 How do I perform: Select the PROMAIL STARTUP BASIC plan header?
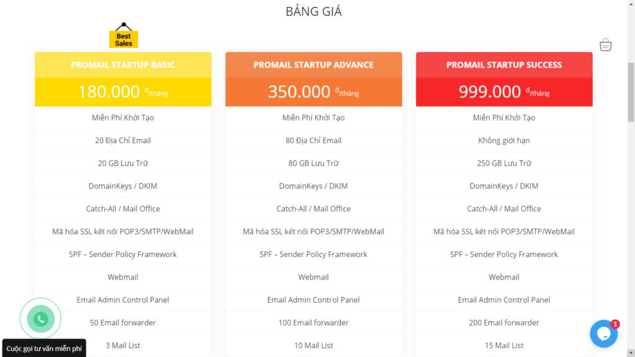(x=123, y=64)
